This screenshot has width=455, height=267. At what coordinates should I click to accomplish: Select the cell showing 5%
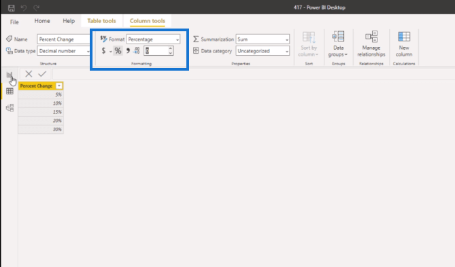[41, 94]
